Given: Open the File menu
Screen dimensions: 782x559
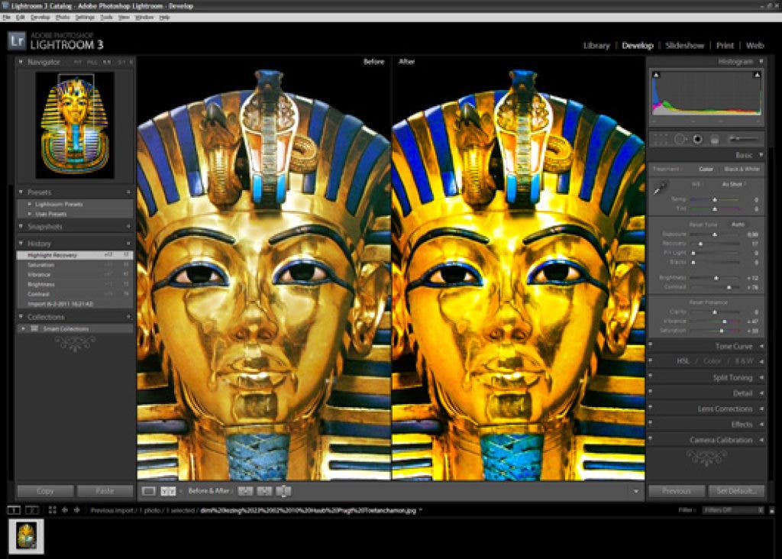Looking at the screenshot, I should click(x=6, y=17).
